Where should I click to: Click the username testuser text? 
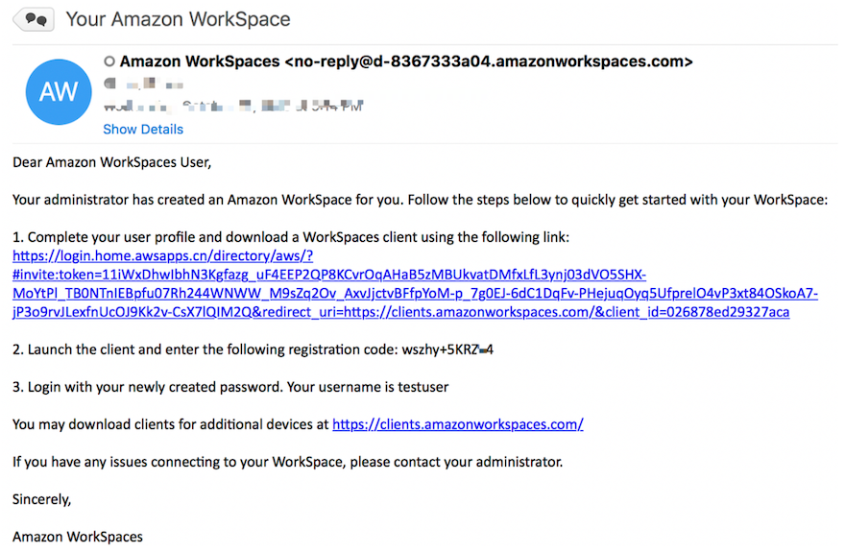pyautogui.click(x=423, y=387)
